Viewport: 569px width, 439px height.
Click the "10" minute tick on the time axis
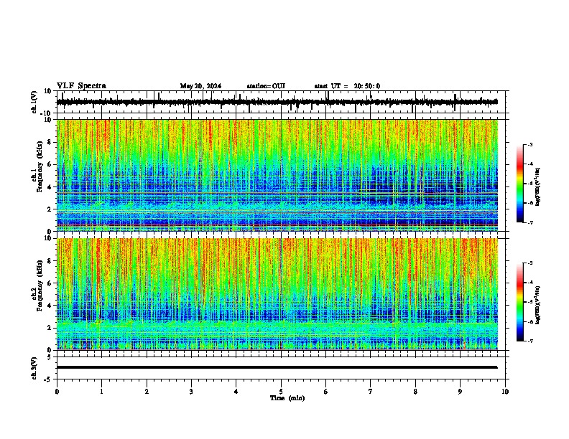pyautogui.click(x=505, y=392)
